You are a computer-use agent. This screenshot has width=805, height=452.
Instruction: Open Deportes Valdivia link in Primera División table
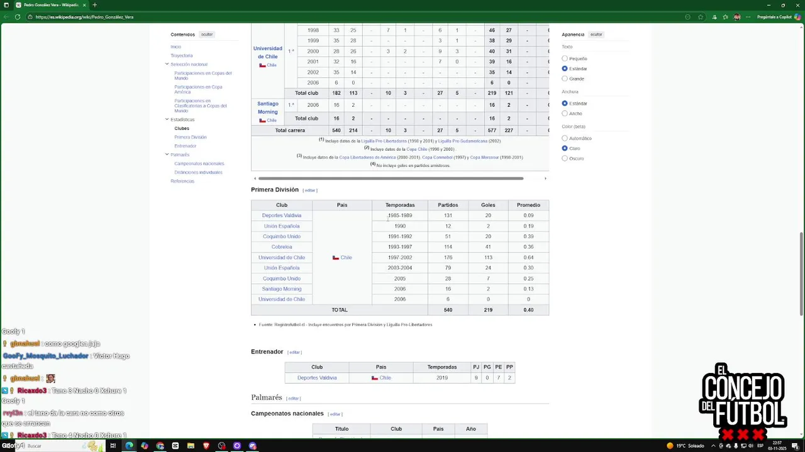coord(282,215)
